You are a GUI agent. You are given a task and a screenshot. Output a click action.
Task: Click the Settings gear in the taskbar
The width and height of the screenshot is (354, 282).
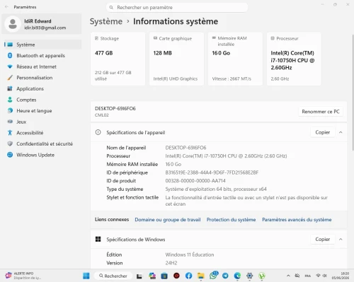click(249, 276)
